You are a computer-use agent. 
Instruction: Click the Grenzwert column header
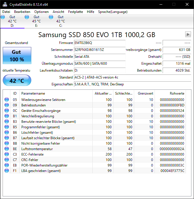(144, 93)
